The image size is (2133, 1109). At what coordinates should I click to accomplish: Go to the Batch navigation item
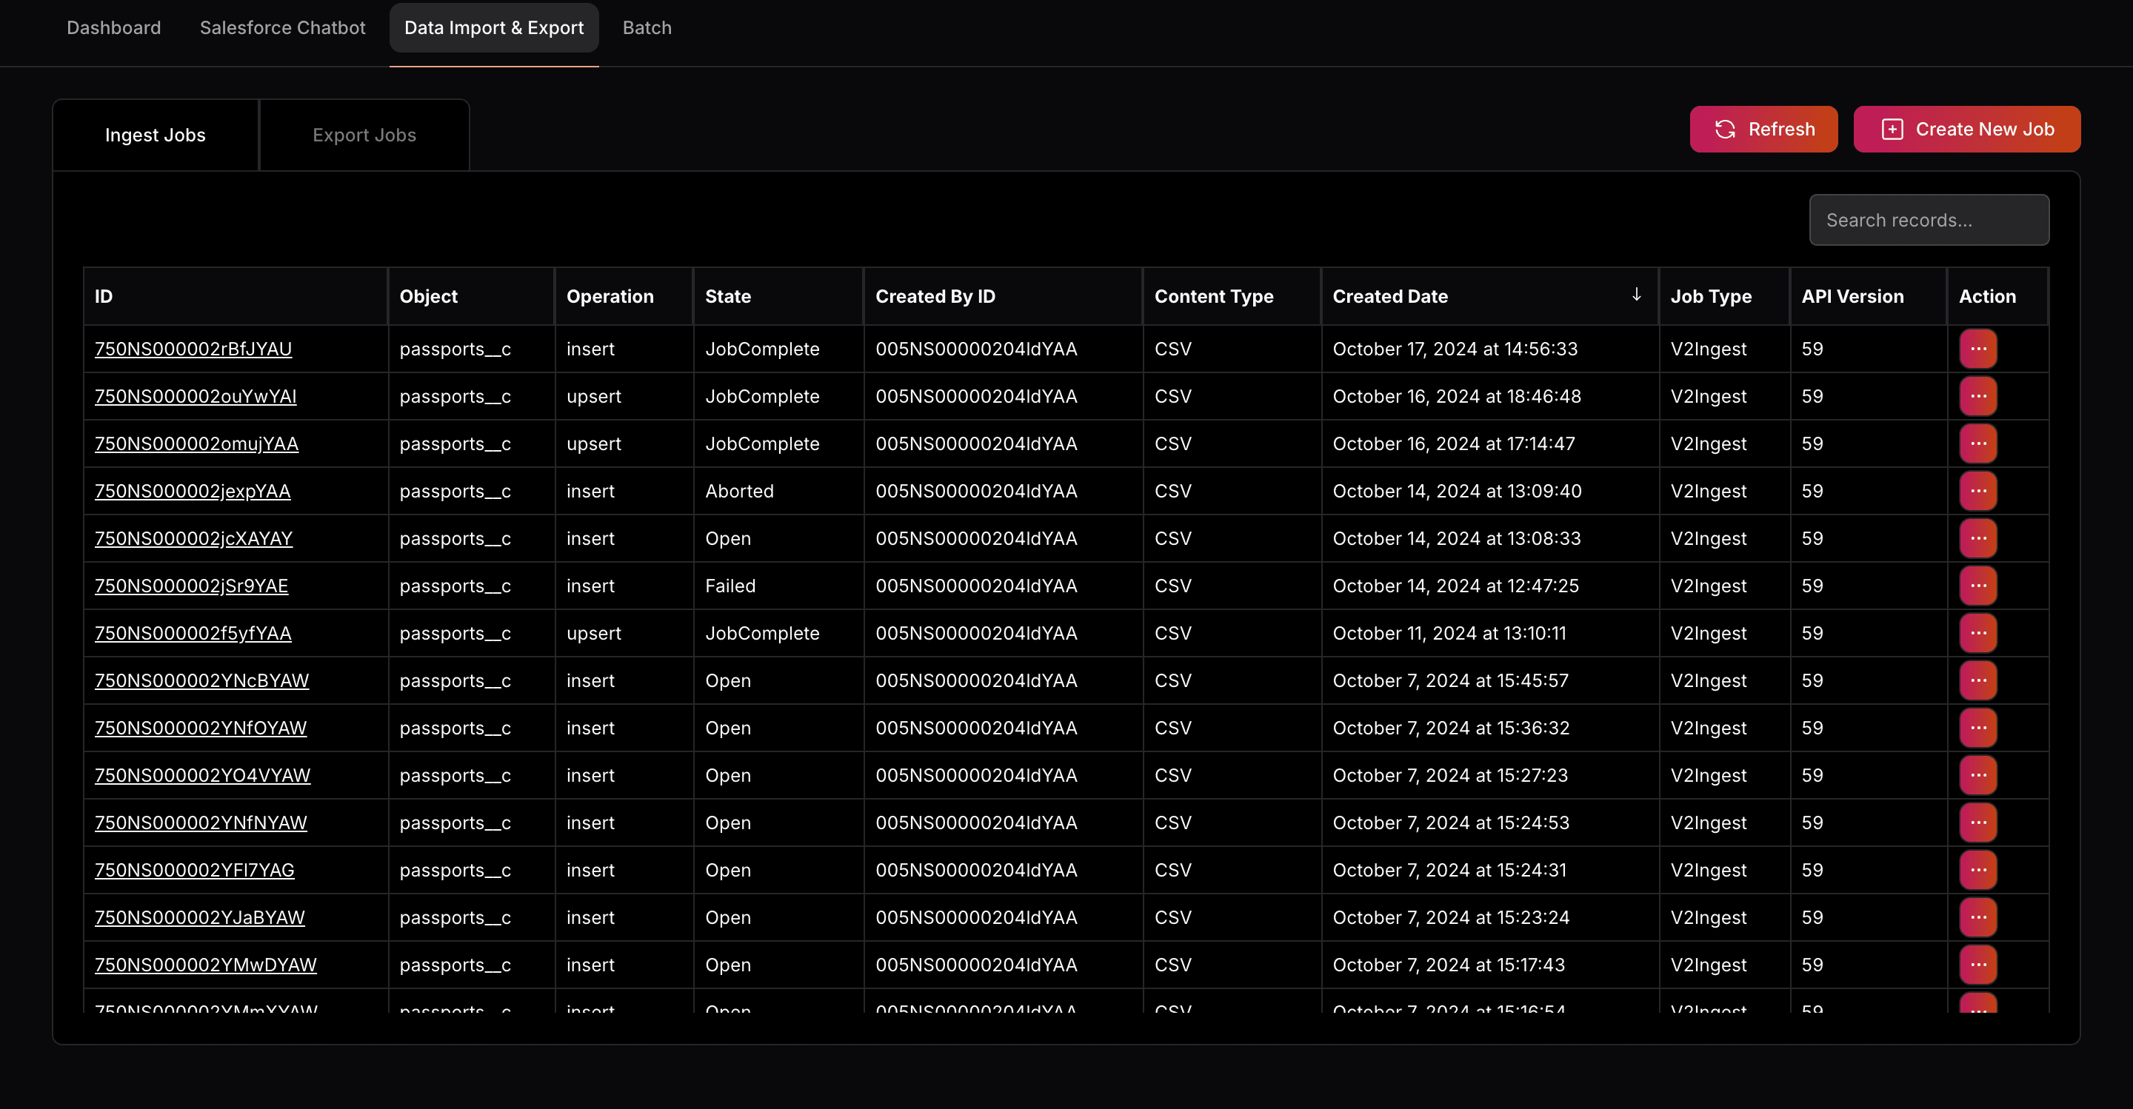[647, 27]
